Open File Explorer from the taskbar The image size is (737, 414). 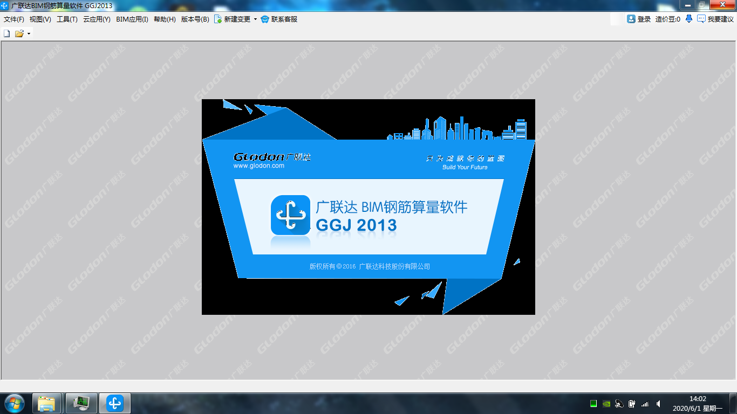47,403
